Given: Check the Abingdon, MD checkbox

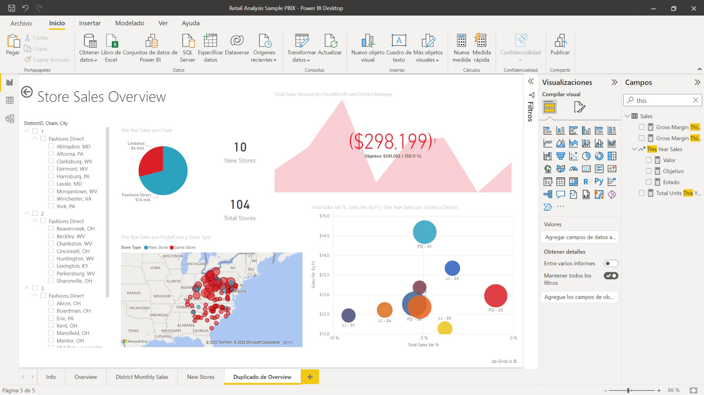Looking at the screenshot, I should point(51,146).
